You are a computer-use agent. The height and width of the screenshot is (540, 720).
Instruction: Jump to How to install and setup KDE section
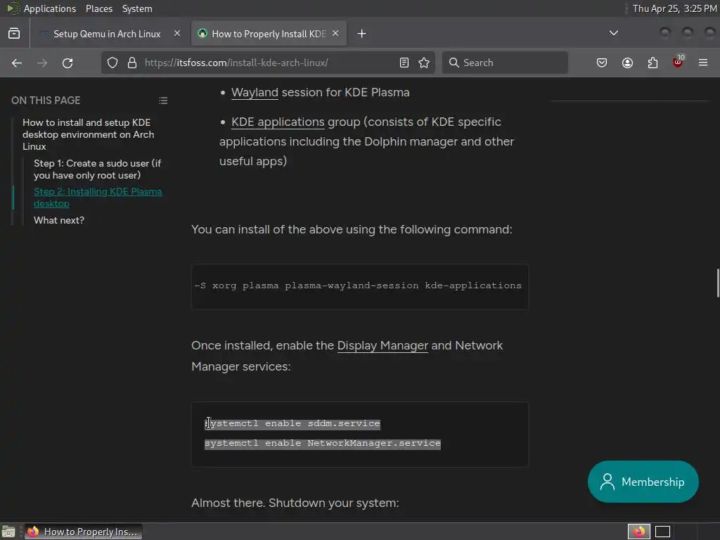[88, 134]
